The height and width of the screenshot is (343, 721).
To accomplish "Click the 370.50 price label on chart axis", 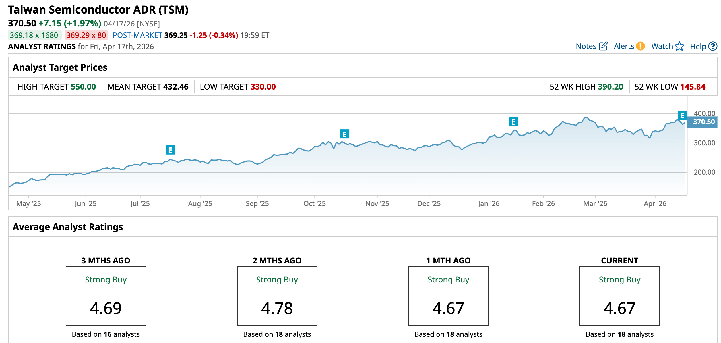I will click(x=703, y=122).
